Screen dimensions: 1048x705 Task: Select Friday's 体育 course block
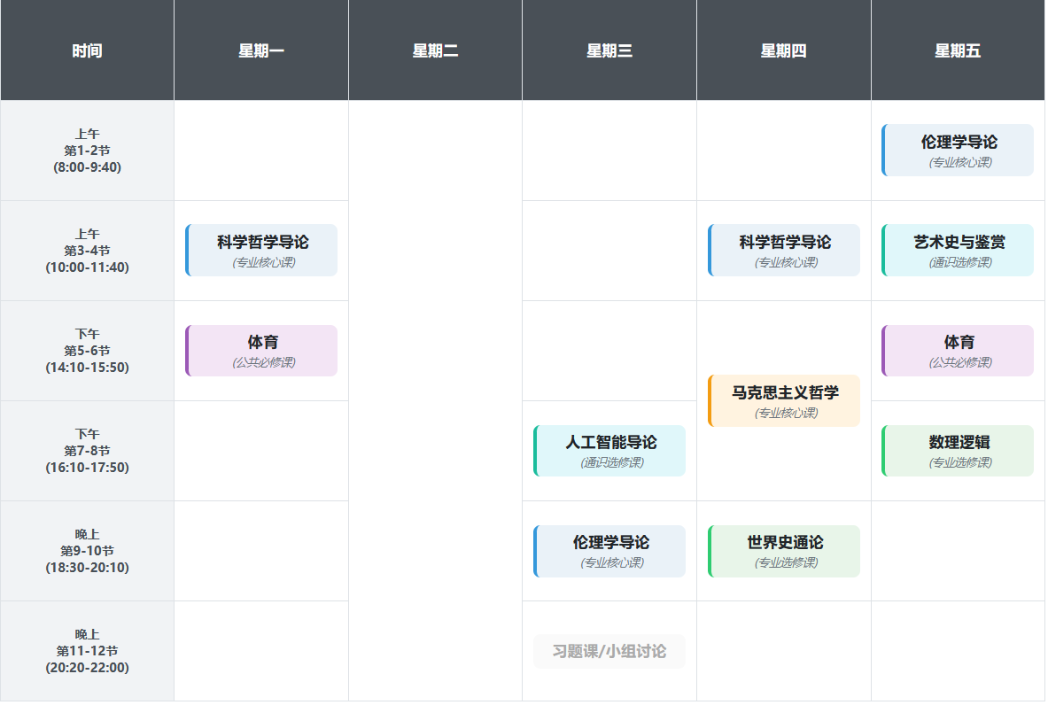pyautogui.click(x=958, y=351)
